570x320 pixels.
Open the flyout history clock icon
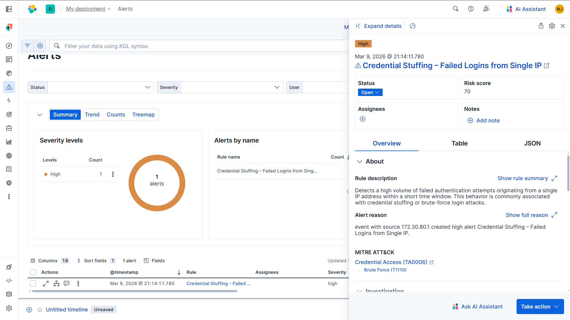point(413,26)
